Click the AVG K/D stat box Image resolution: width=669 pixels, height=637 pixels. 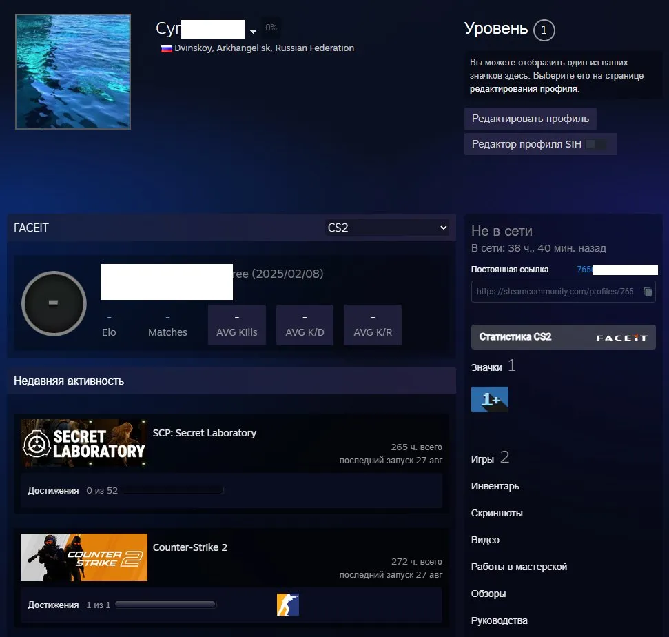(x=305, y=325)
